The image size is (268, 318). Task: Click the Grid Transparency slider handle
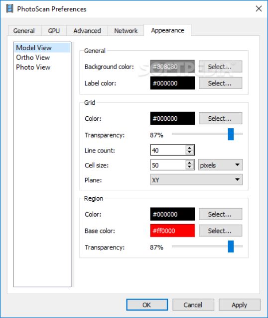pos(231,134)
